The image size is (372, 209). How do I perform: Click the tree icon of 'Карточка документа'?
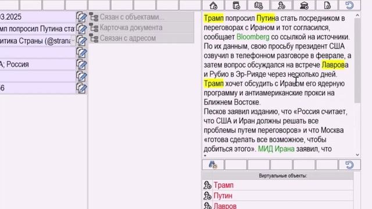pyautogui.click(x=94, y=27)
